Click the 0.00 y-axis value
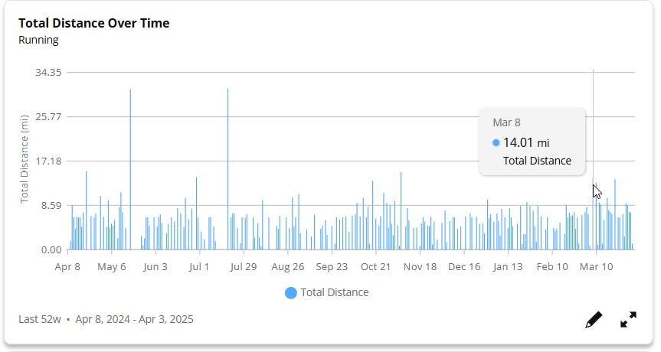 tap(51, 250)
